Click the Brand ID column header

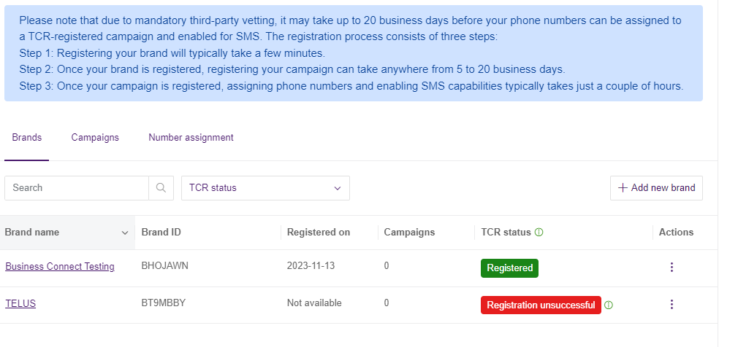point(161,233)
